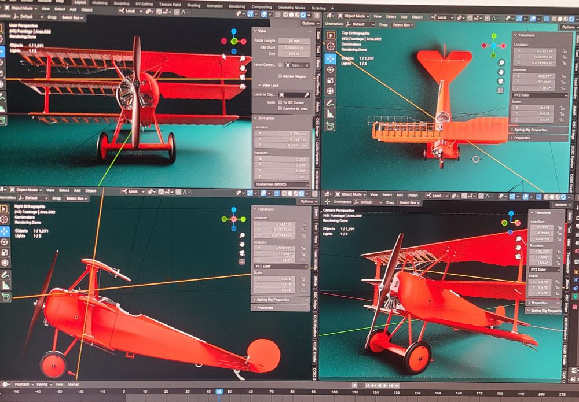This screenshot has width=579, height=402.
Task: Open Add menu in Top Orthographic viewport
Action: coord(404,17)
